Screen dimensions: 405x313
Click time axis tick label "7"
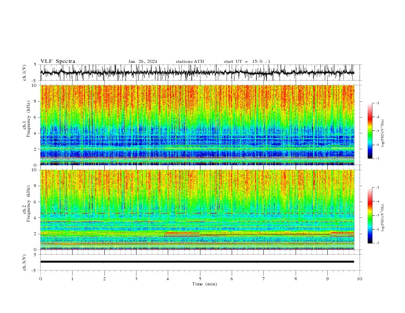pyautogui.click(x=264, y=279)
